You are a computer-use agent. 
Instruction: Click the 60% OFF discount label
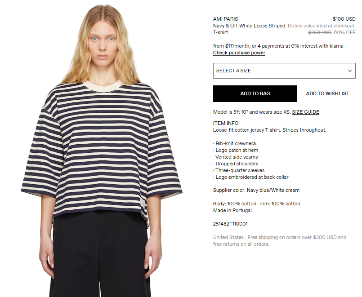pos(344,32)
